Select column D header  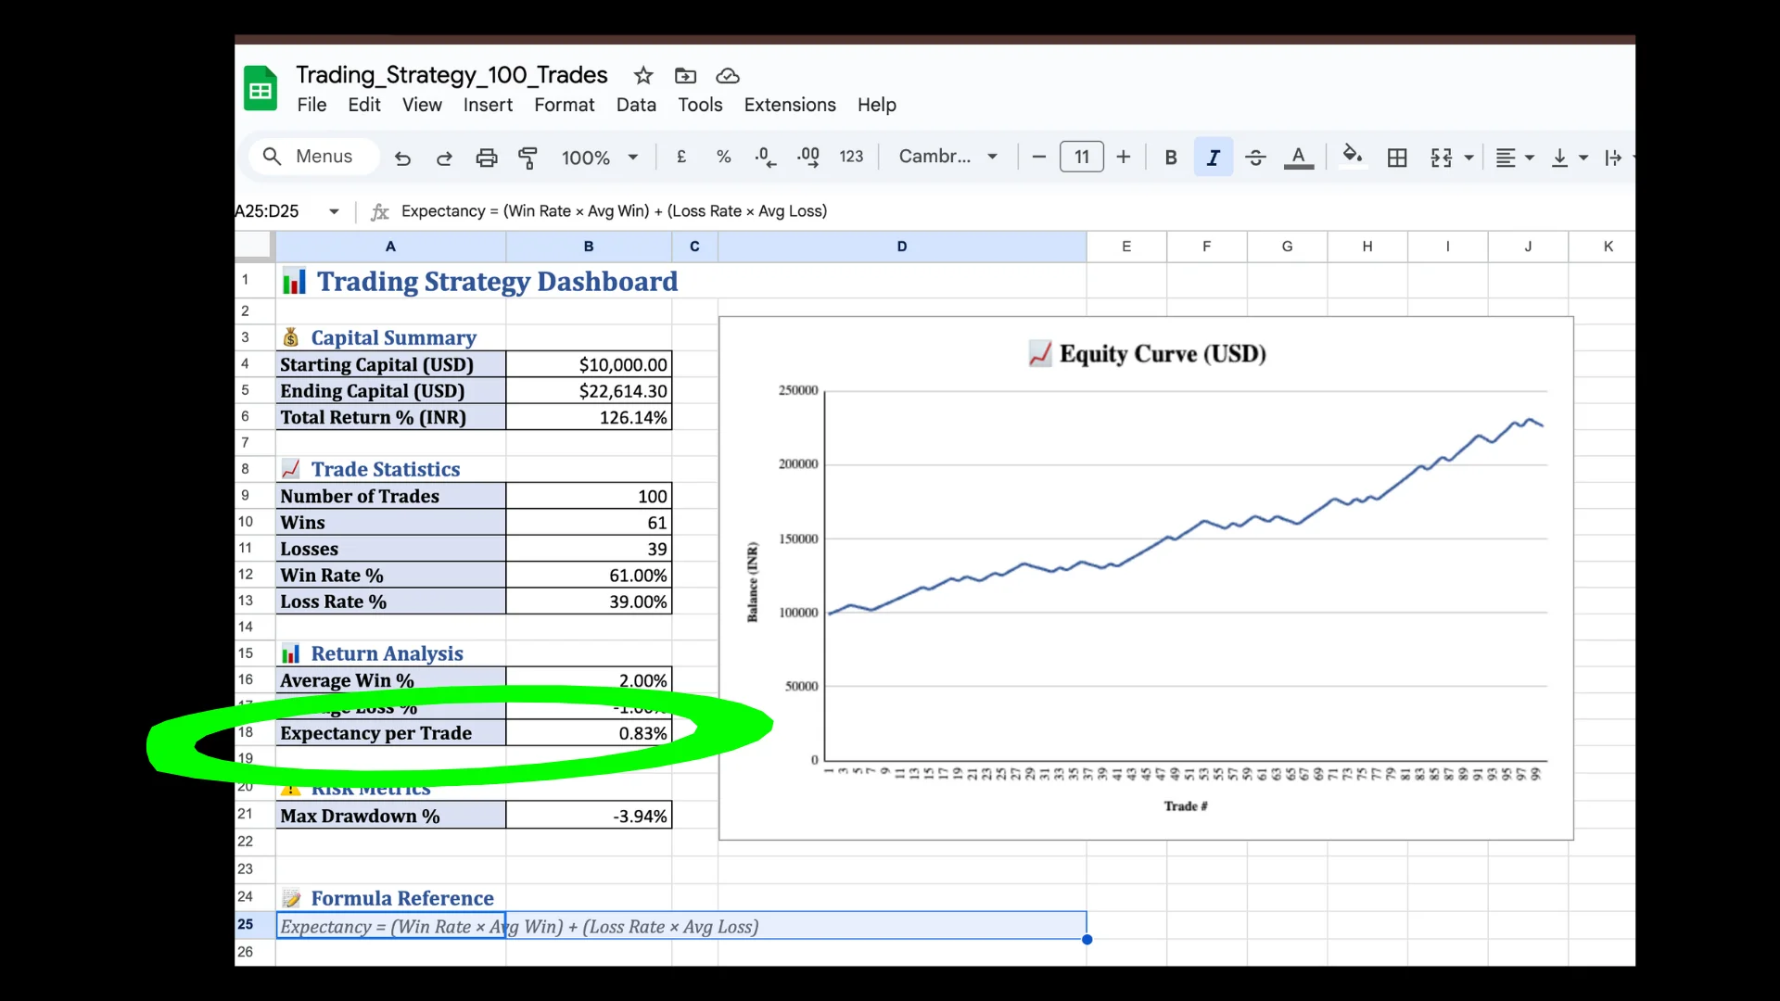[902, 246]
